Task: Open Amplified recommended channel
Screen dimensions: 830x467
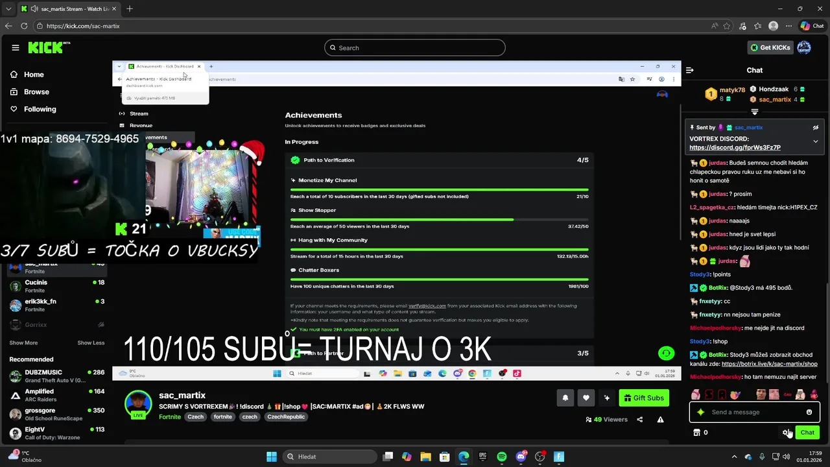Action: click(57, 395)
